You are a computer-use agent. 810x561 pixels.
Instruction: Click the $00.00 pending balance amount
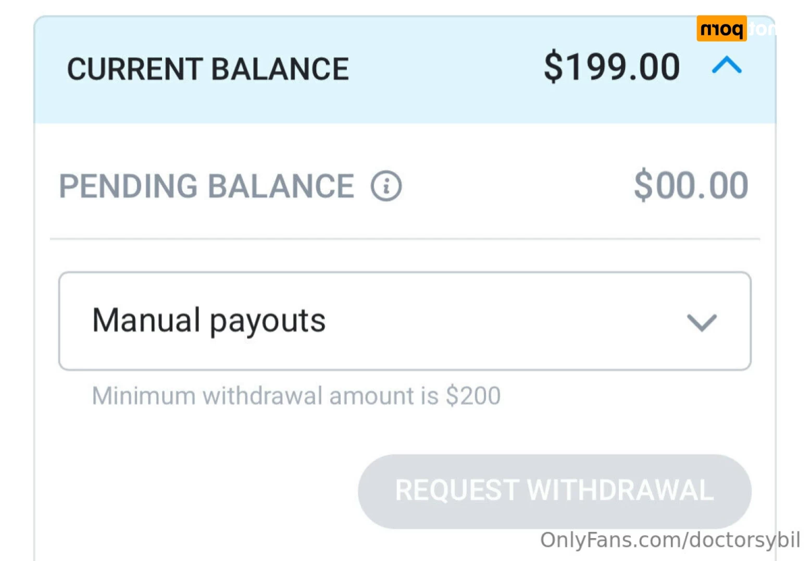click(x=691, y=185)
